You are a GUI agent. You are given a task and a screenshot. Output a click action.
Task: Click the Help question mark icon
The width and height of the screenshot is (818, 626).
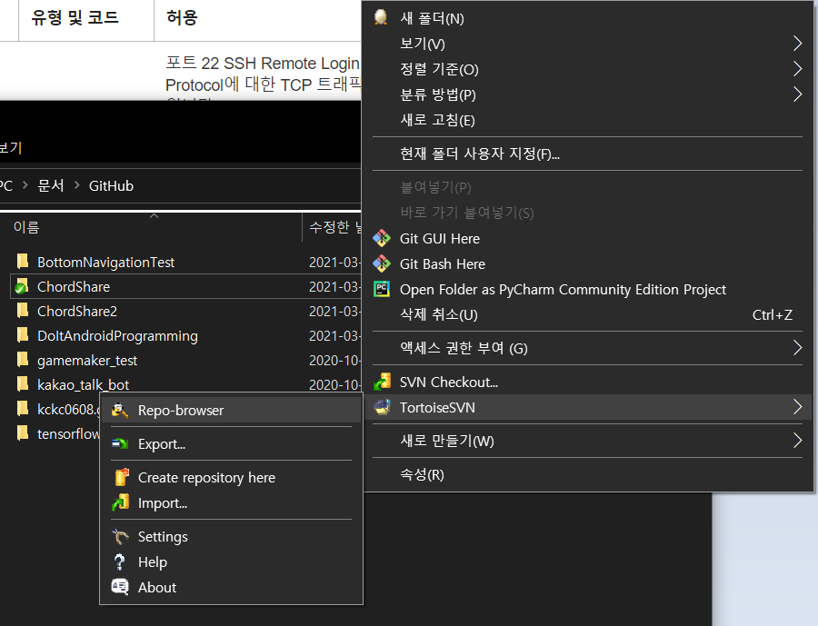pyautogui.click(x=119, y=561)
